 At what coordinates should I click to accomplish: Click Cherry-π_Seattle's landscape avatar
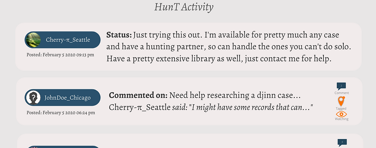pos(33,40)
